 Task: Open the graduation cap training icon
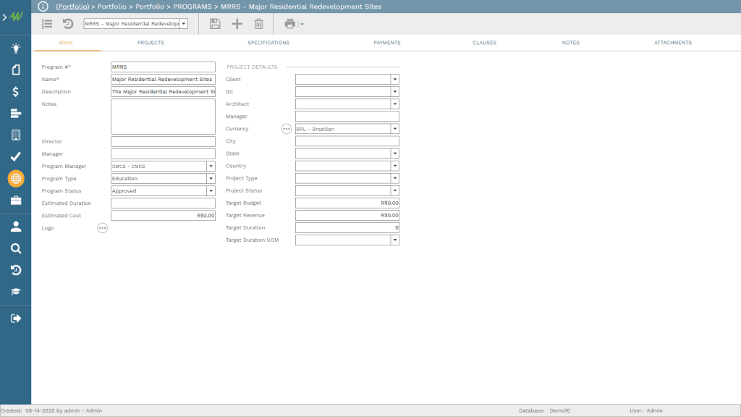[x=16, y=292]
